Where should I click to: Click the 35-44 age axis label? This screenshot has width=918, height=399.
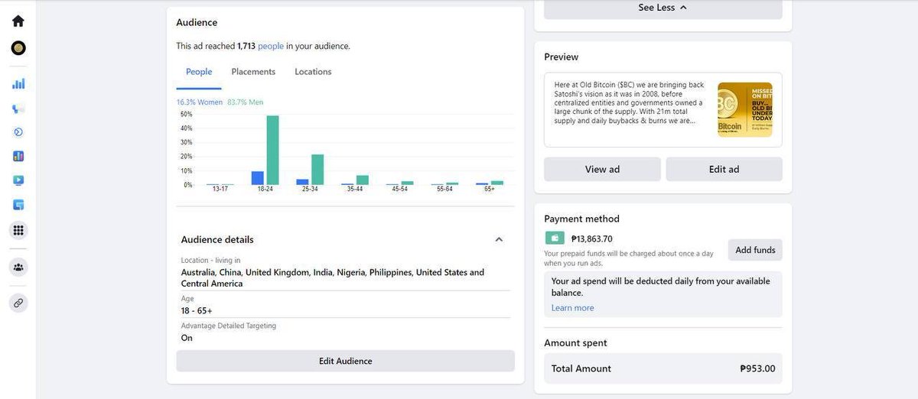coord(355,189)
